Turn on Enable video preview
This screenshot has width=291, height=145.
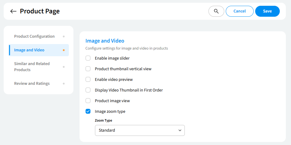coord(88,79)
